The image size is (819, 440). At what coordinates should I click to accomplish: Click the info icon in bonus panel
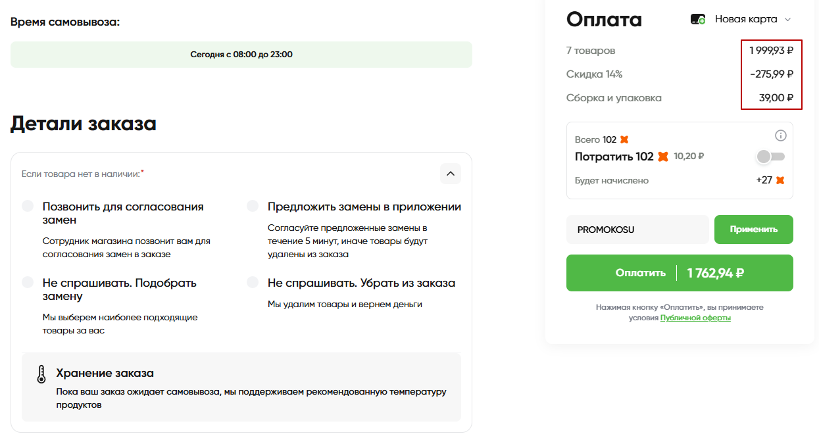781,135
